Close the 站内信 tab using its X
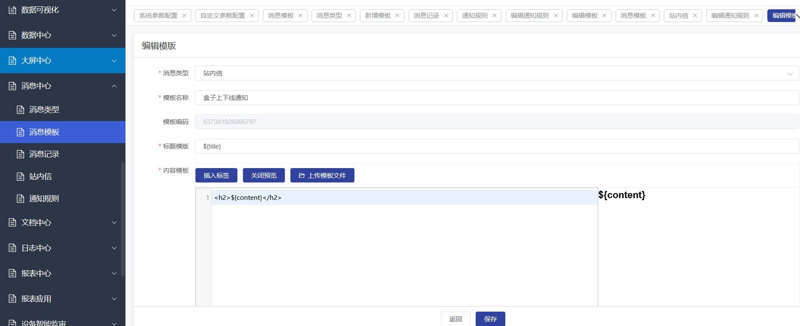 [695, 16]
